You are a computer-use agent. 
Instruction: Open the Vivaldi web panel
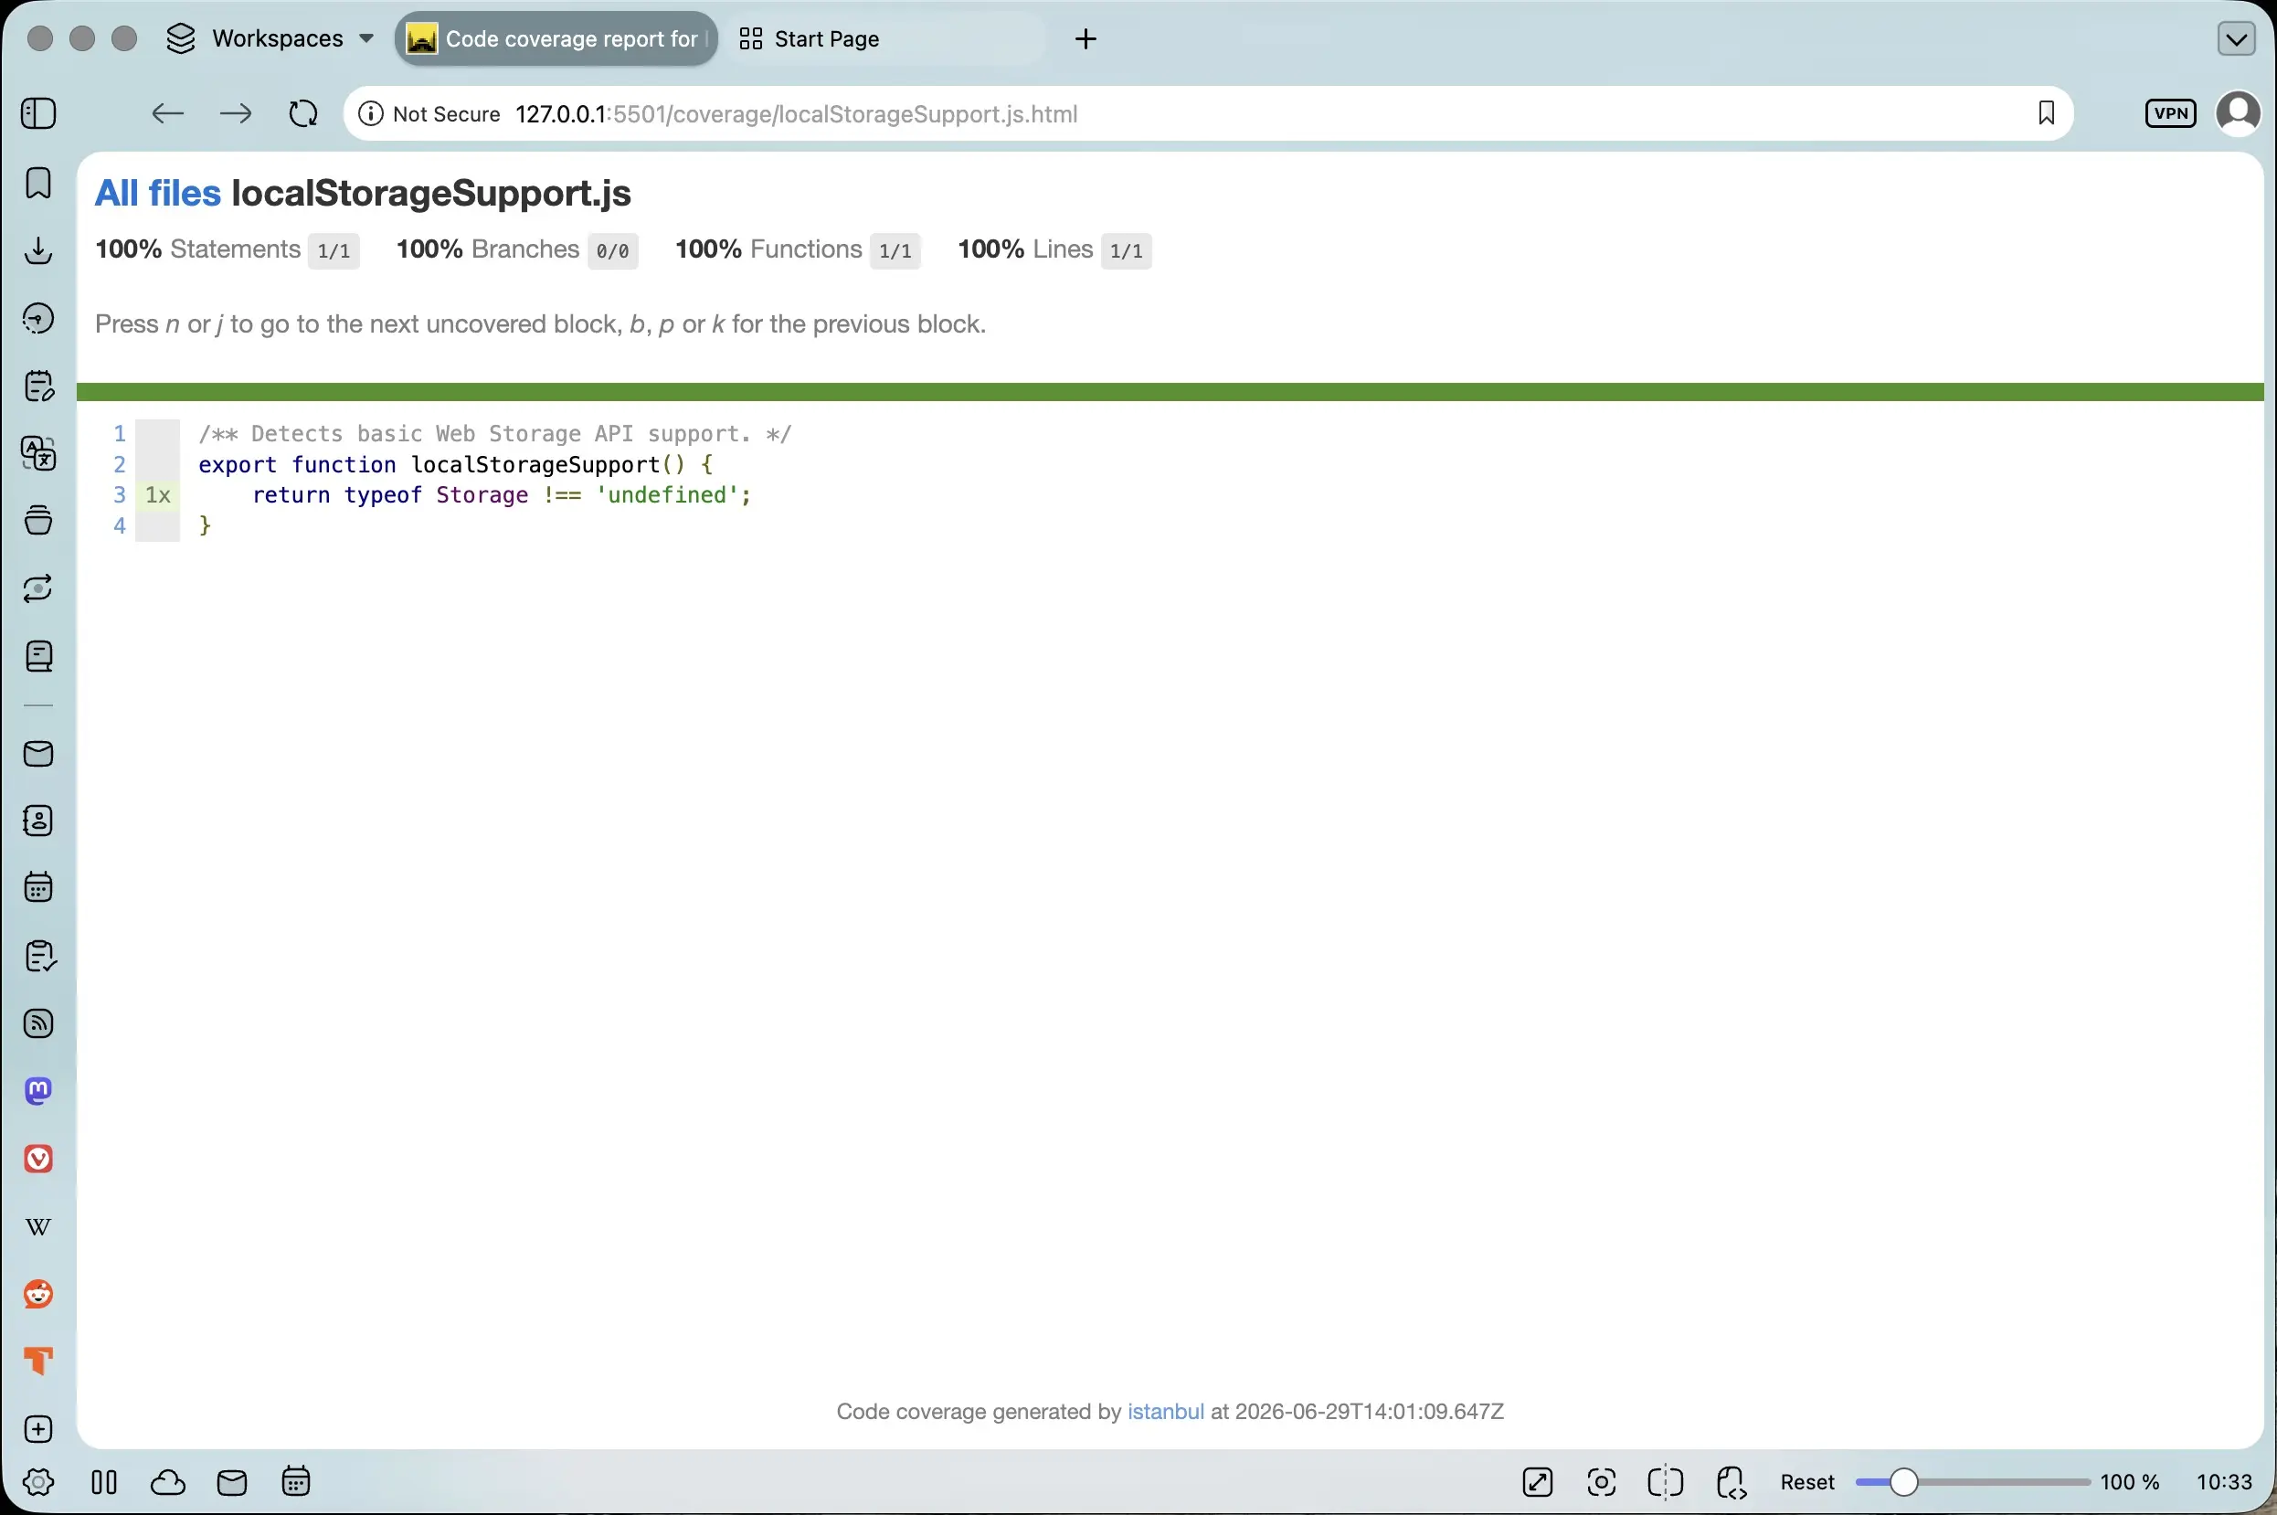[x=38, y=1159]
